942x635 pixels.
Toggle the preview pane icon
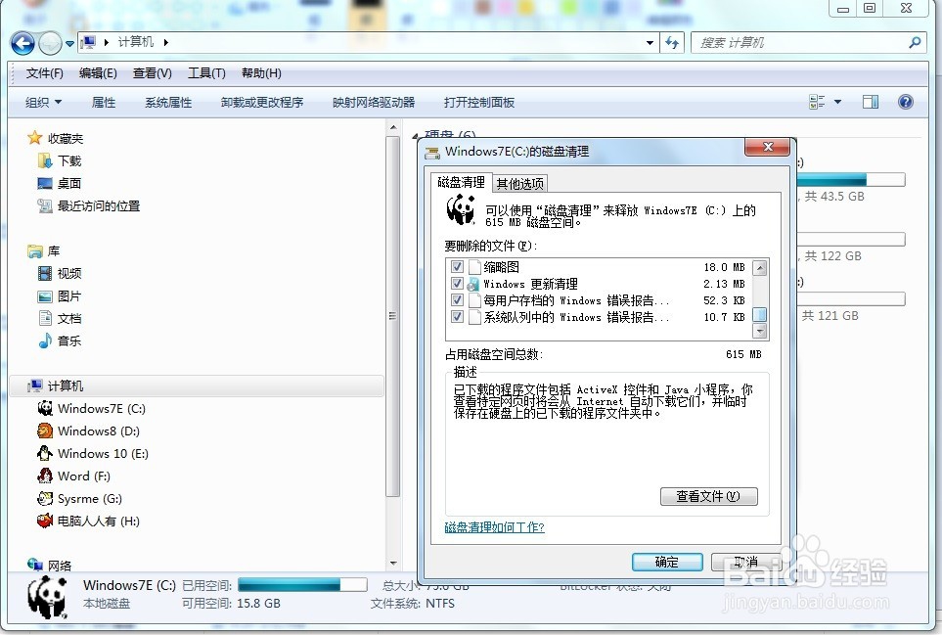click(x=871, y=102)
